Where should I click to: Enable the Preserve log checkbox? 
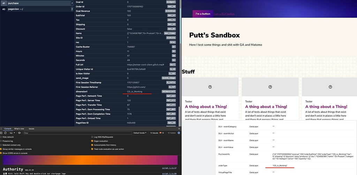1,141
